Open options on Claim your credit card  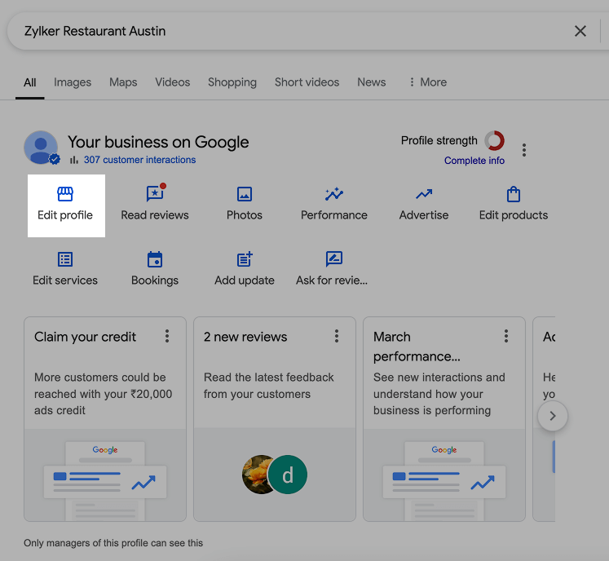(167, 337)
